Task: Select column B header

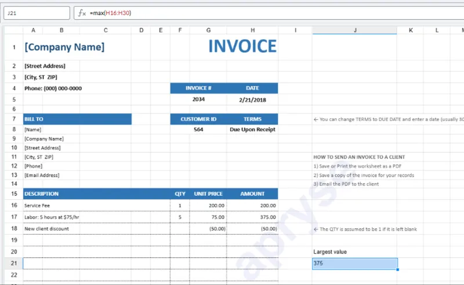Action: point(61,30)
